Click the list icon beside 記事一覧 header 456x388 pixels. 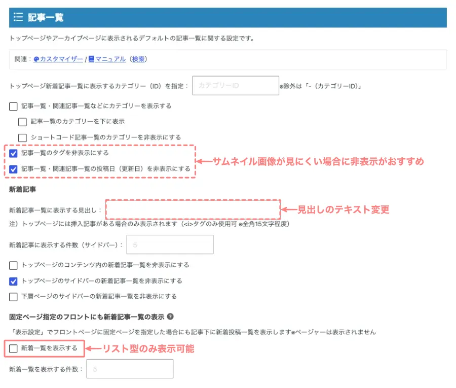(x=18, y=17)
